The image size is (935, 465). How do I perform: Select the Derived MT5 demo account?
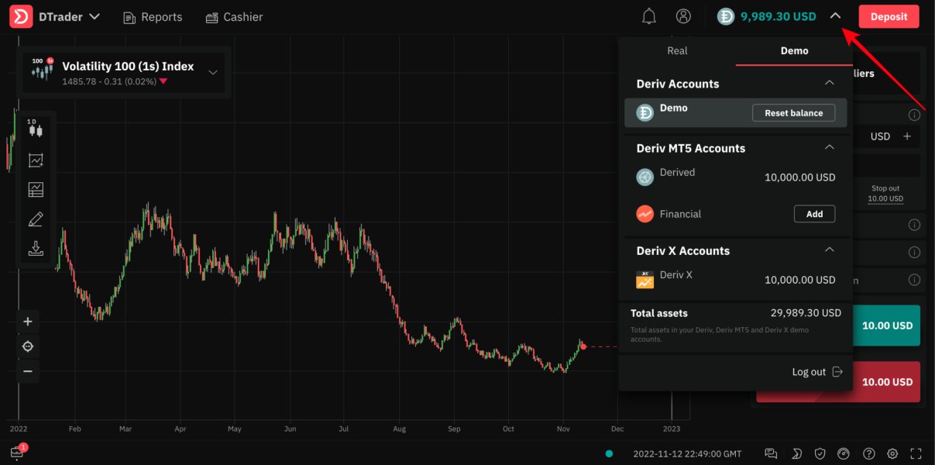735,177
